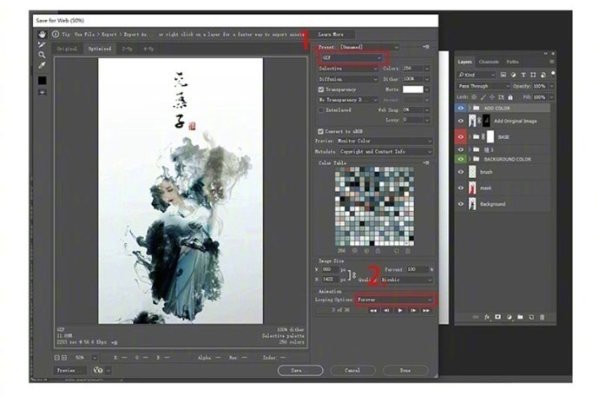Filter layers by pixel layer icon
This screenshot has width=599, height=396.
click(x=504, y=75)
